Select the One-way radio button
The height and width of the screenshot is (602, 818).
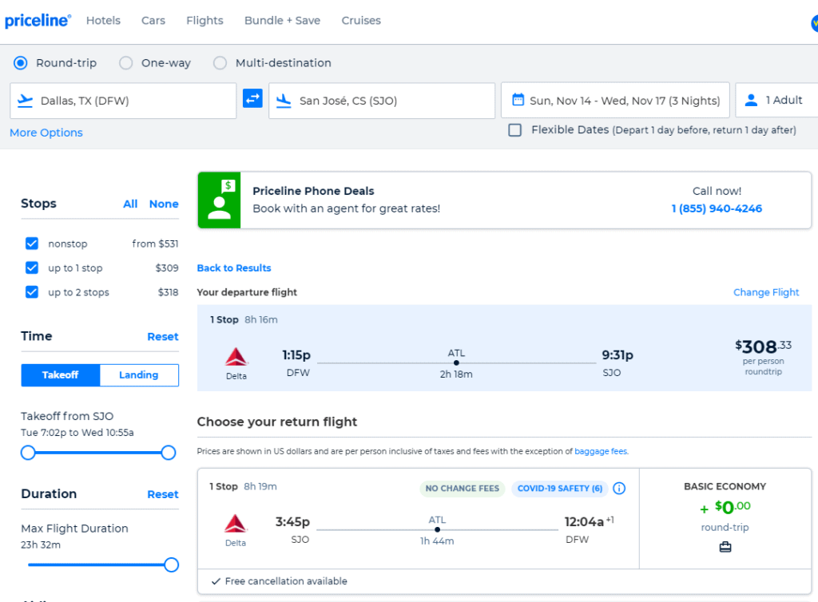(126, 63)
